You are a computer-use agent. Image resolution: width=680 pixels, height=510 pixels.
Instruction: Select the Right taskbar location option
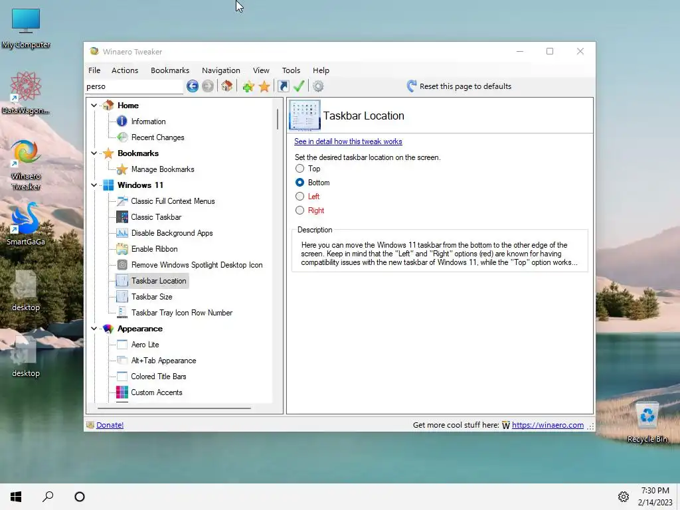[x=299, y=211]
